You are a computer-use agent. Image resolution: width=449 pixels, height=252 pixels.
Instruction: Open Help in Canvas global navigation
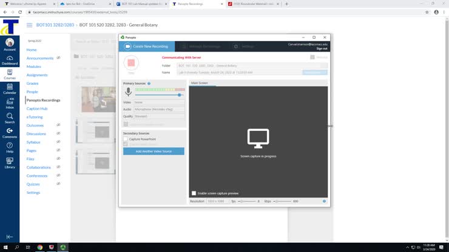(10, 148)
